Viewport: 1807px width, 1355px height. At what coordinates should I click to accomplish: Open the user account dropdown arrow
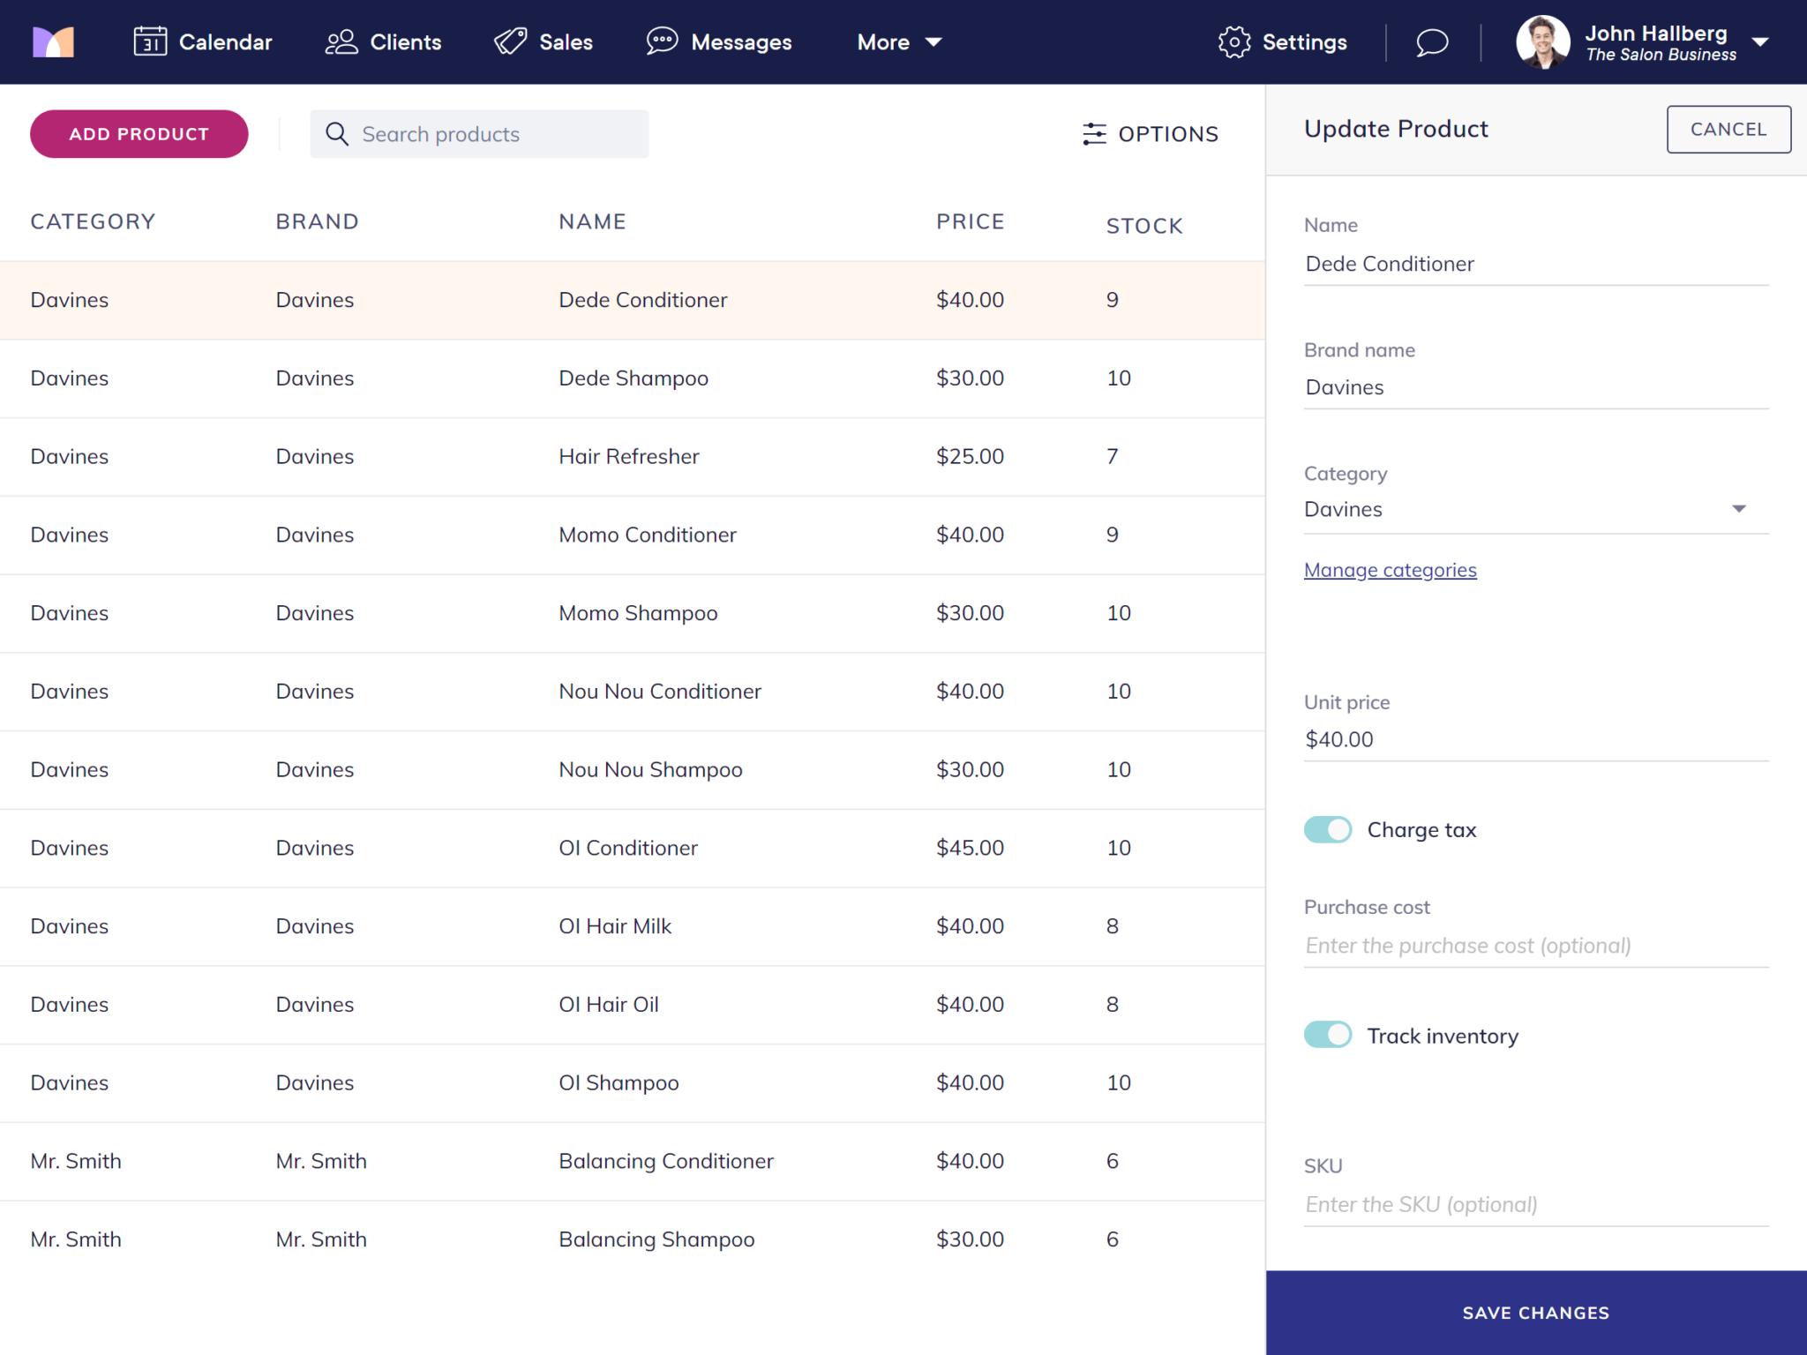(1760, 42)
